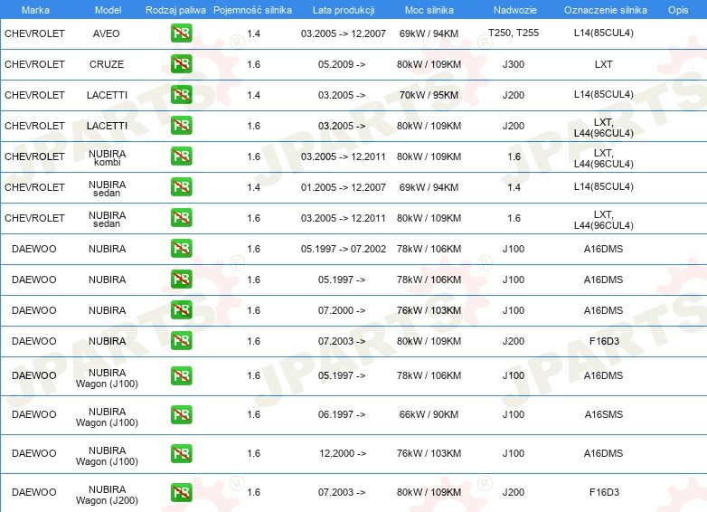Click the Pojemność silnika column header
707x512 pixels.
pos(252,9)
